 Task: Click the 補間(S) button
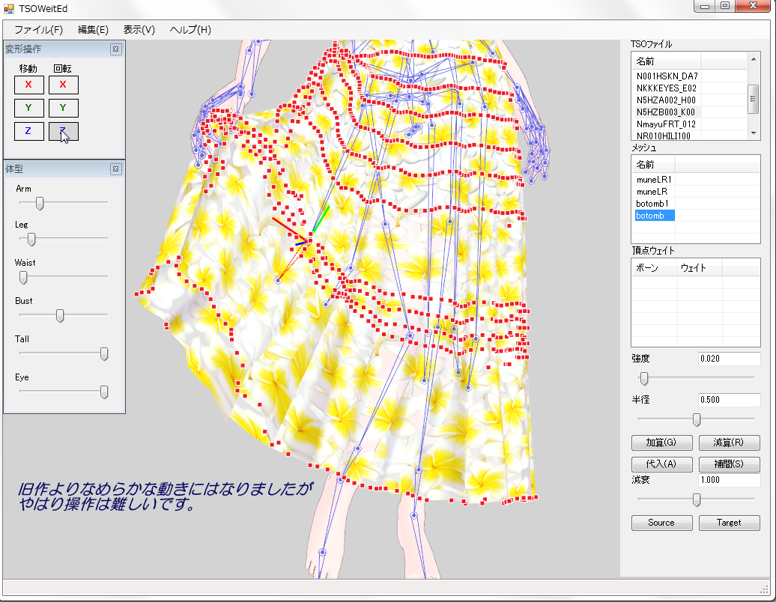(x=729, y=463)
